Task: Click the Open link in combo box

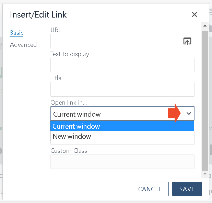Action: pos(122,113)
